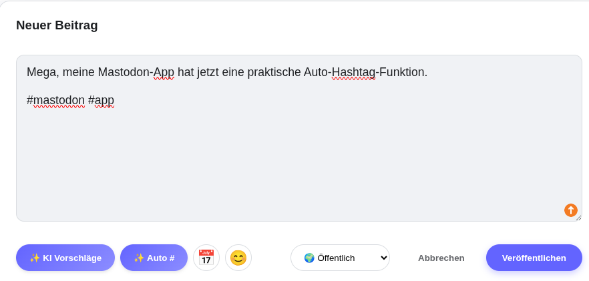Click the underlined word Hashtag
Image resolution: width=589 pixels, height=281 pixels.
pos(353,72)
